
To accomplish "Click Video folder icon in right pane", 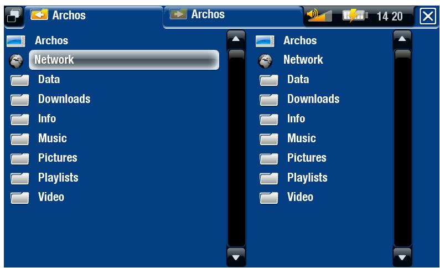I will [x=269, y=198].
